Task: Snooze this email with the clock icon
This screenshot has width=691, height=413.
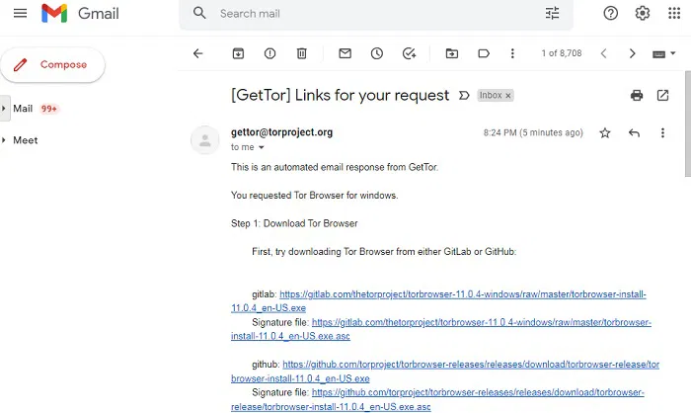Action: 377,53
